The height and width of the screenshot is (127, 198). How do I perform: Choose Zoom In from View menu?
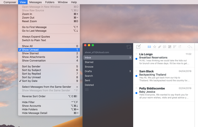[x=49, y=14]
